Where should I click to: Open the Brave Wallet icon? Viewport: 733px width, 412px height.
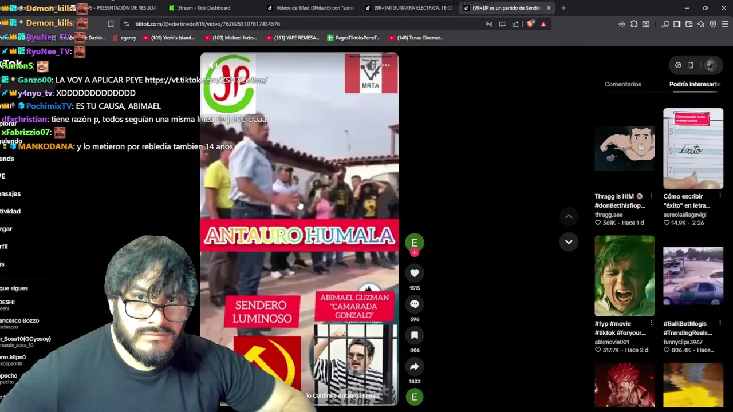[689, 24]
